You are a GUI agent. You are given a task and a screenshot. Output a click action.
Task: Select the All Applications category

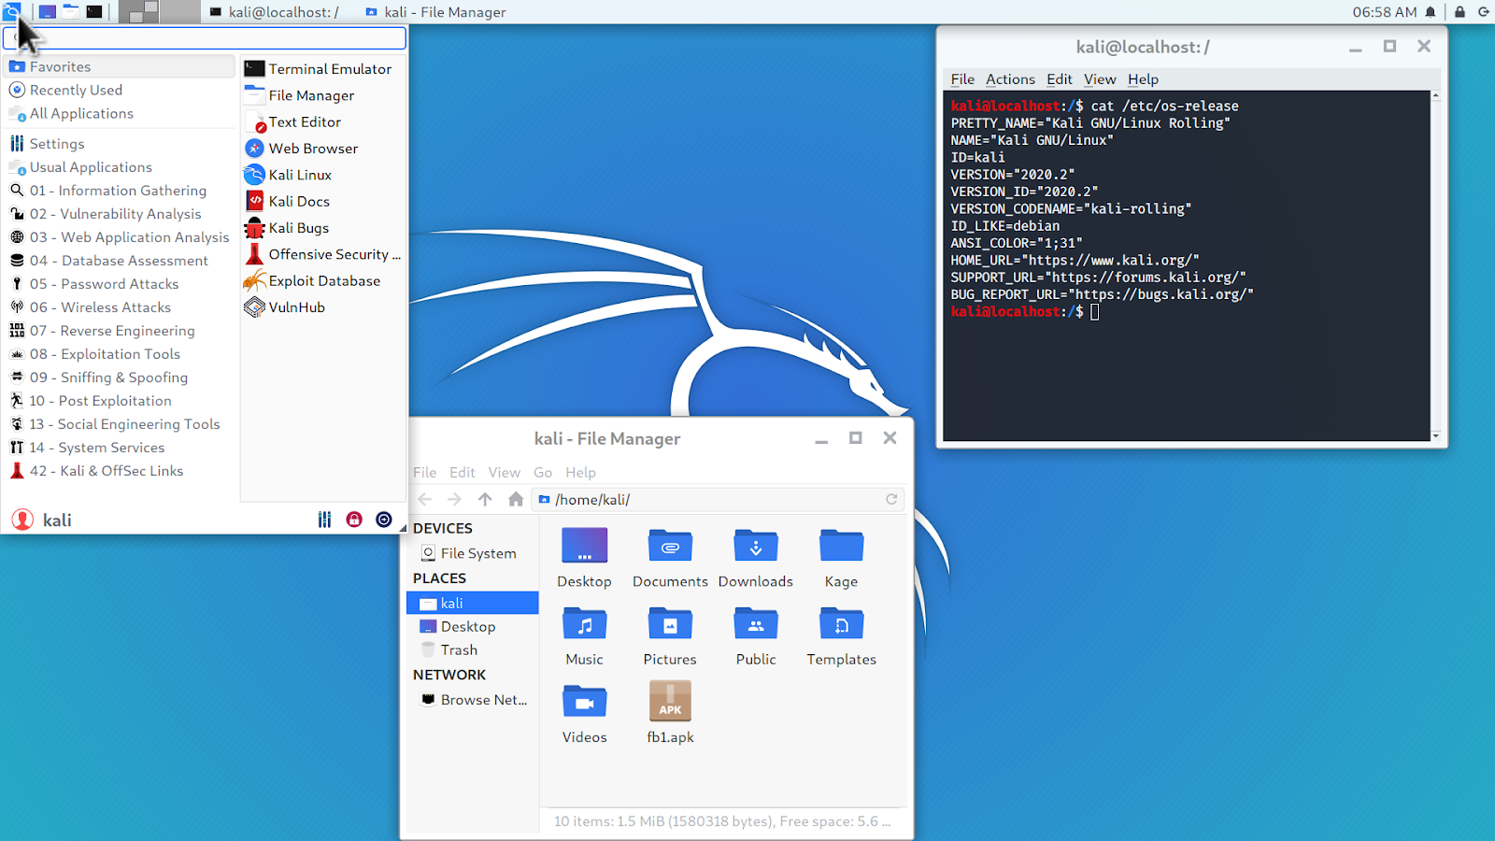click(121, 114)
